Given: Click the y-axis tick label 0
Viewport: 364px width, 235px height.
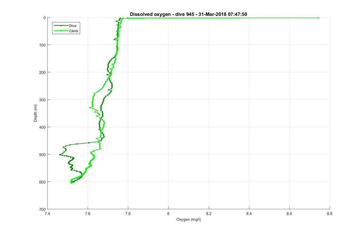Looking at the screenshot, I should pyautogui.click(x=45, y=18).
